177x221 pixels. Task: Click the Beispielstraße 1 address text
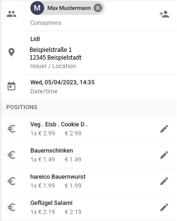(x=50, y=49)
